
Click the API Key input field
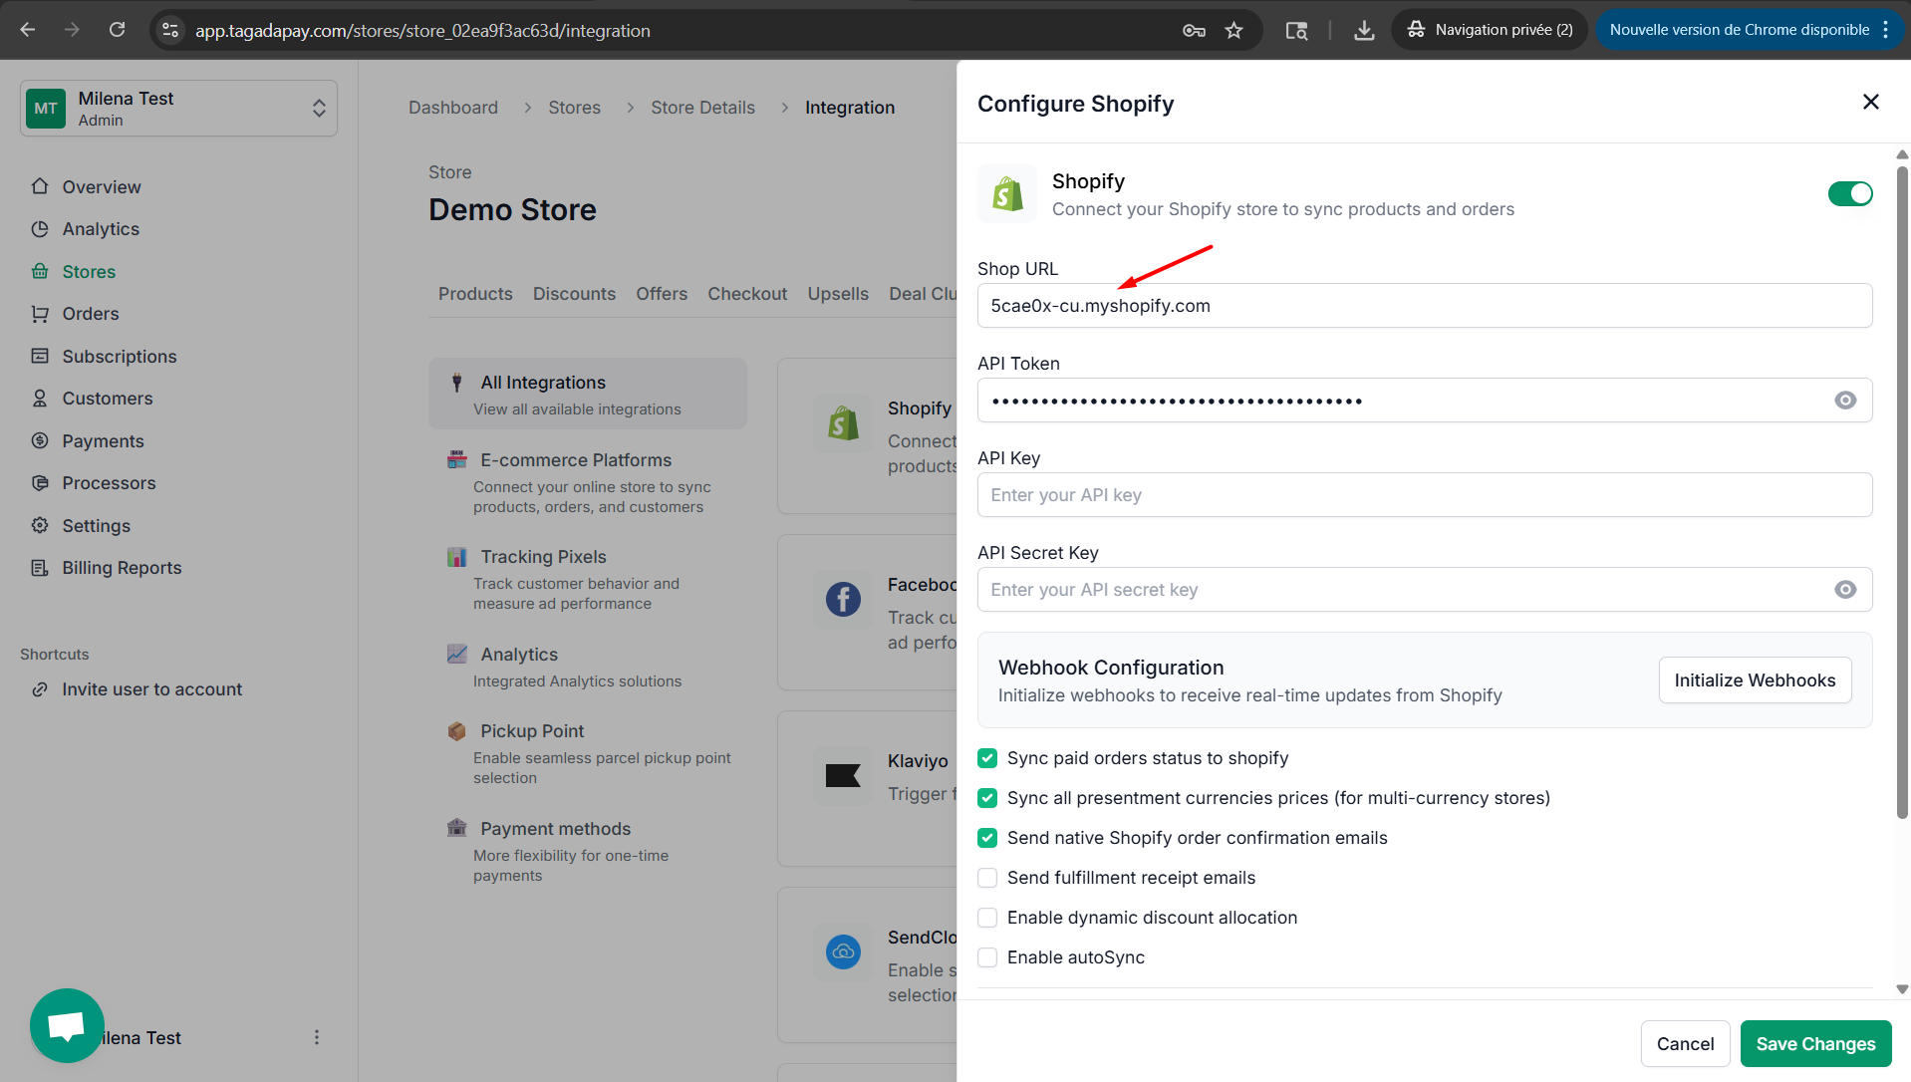[x=1425, y=495]
